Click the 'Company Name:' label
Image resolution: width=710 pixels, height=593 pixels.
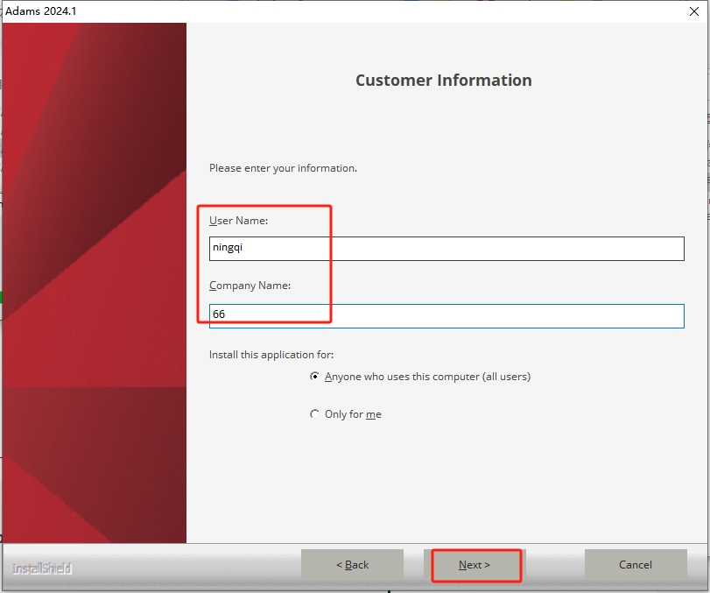[x=250, y=286]
